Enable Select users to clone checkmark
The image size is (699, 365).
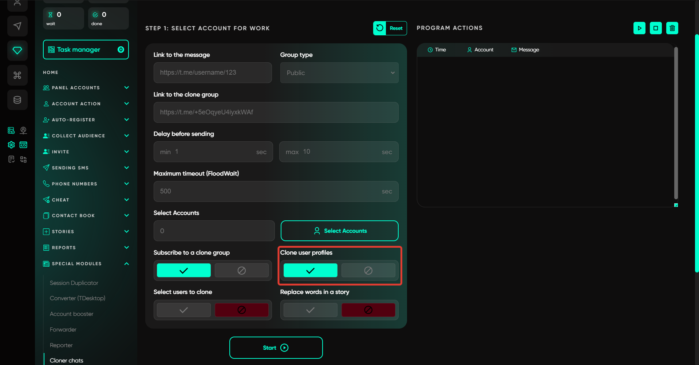click(184, 310)
